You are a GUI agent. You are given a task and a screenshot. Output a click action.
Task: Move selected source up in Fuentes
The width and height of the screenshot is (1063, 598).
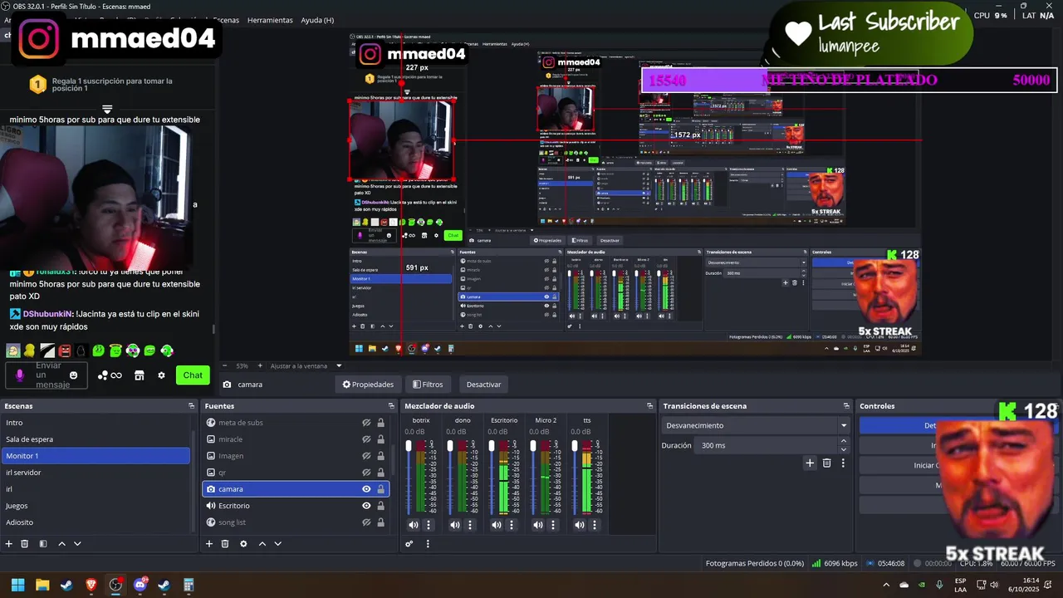262,544
